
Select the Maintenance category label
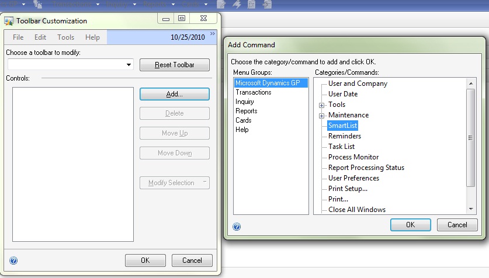348,115
